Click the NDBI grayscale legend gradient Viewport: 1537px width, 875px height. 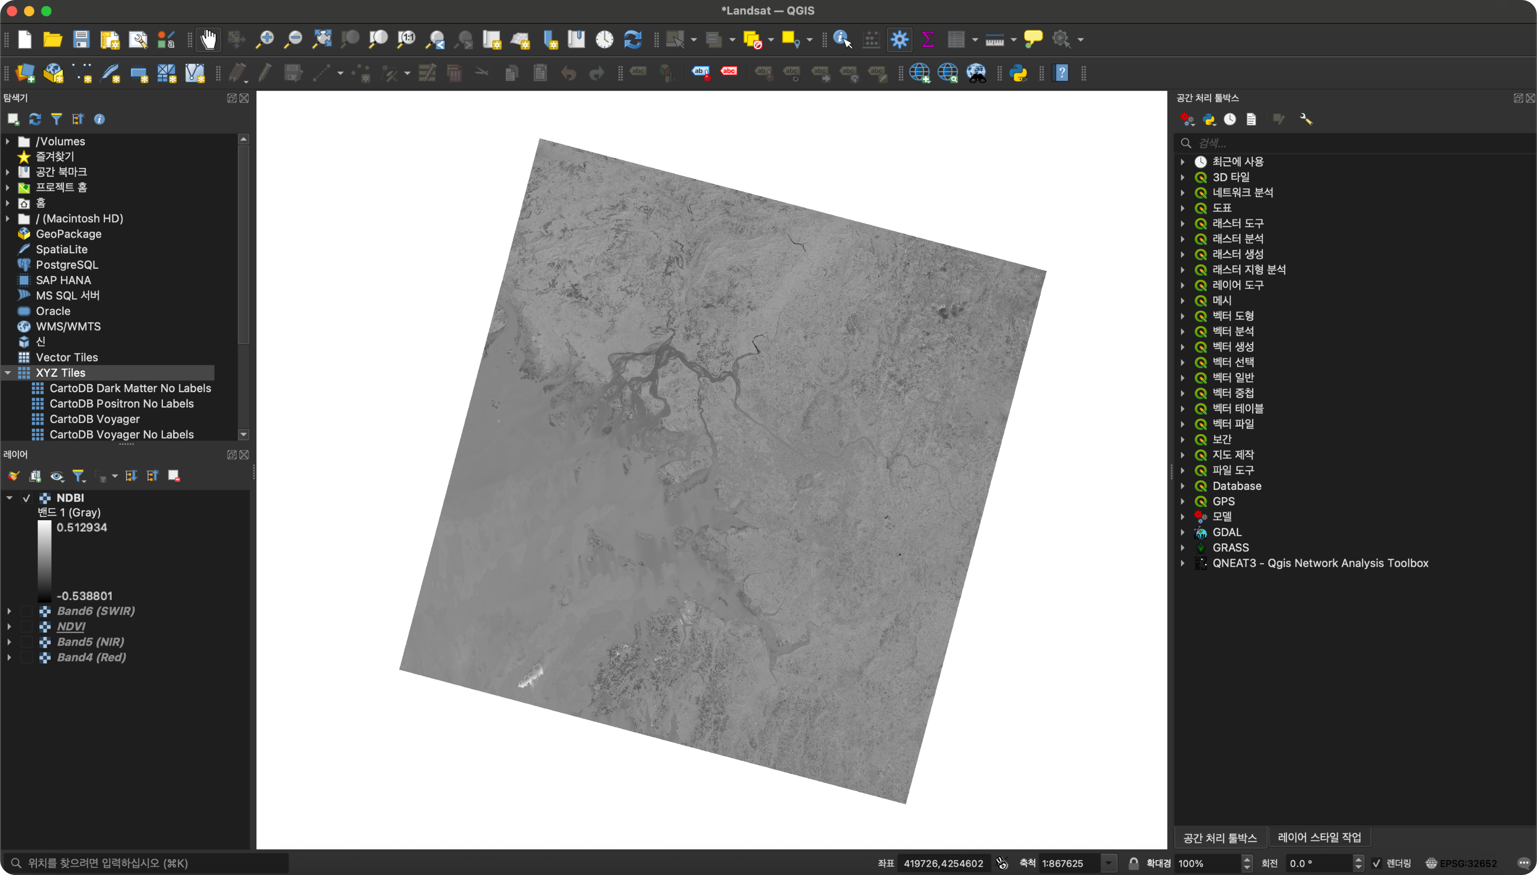click(45, 561)
